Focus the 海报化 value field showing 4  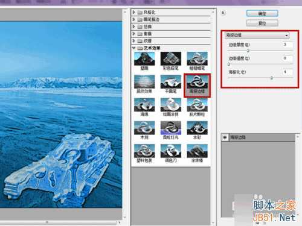click(288, 72)
